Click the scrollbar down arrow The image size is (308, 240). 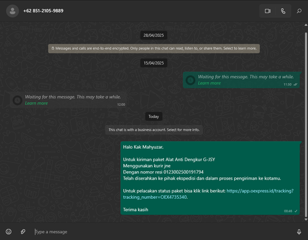pos(306,220)
